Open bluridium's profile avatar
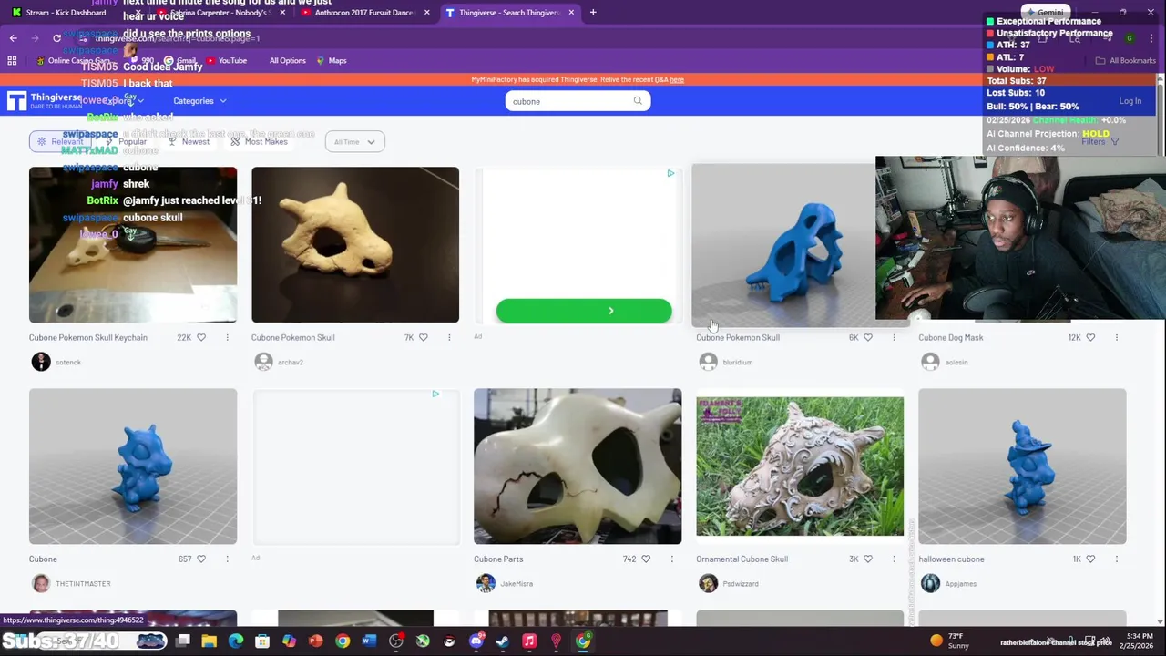Image resolution: width=1166 pixels, height=656 pixels. point(708,362)
